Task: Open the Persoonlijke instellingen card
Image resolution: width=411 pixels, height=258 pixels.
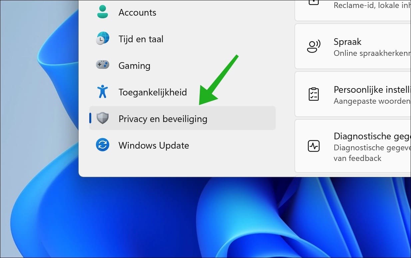Action: tap(353, 94)
